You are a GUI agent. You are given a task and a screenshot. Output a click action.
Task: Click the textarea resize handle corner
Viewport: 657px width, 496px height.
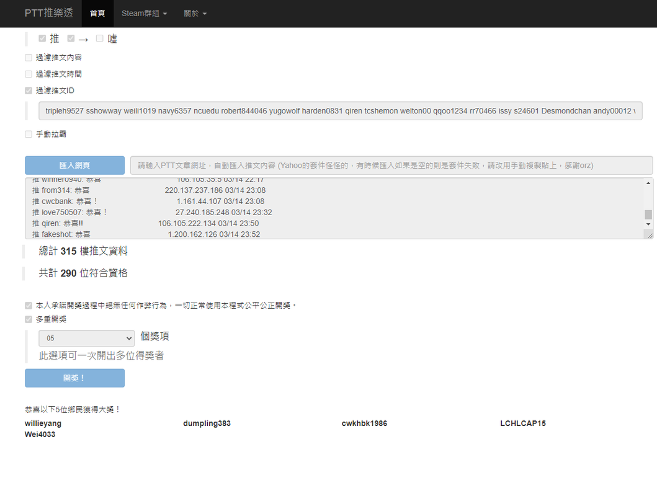pos(650,236)
